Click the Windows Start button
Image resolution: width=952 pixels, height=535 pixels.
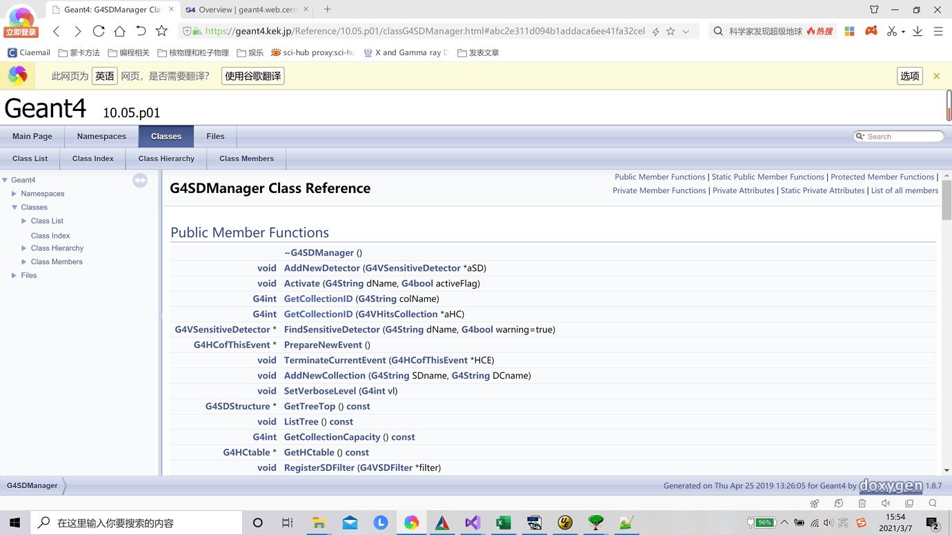click(x=14, y=523)
